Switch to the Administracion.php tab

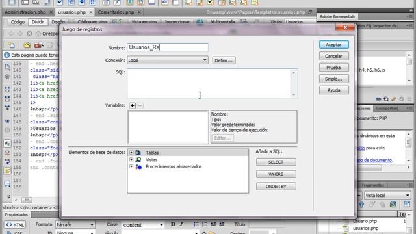[25, 12]
